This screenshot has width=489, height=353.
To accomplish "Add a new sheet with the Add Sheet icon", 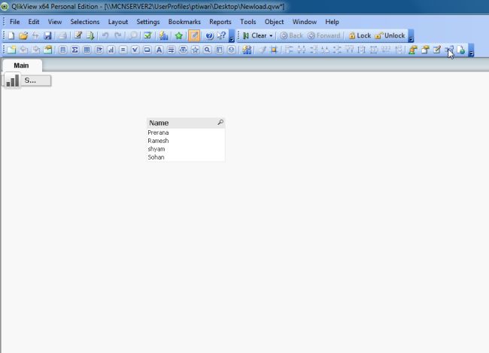I will point(11,50).
